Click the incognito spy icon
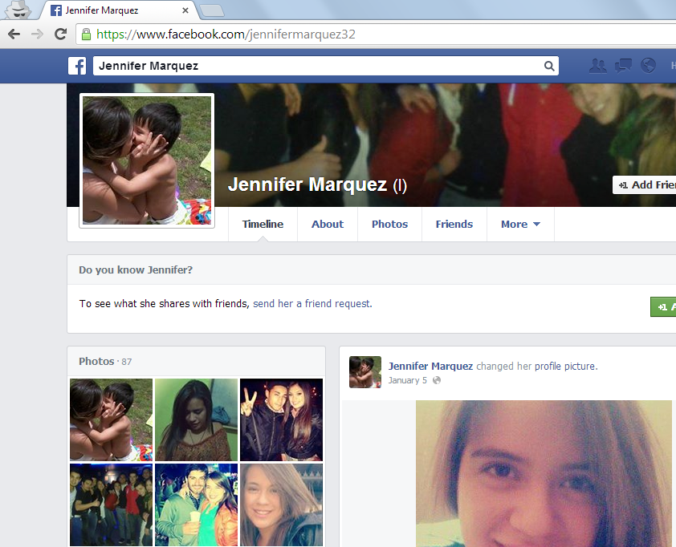676x547 pixels. tap(18, 10)
